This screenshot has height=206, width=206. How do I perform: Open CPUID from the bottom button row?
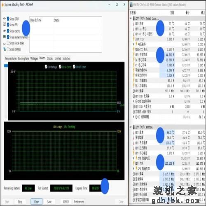(66, 202)
